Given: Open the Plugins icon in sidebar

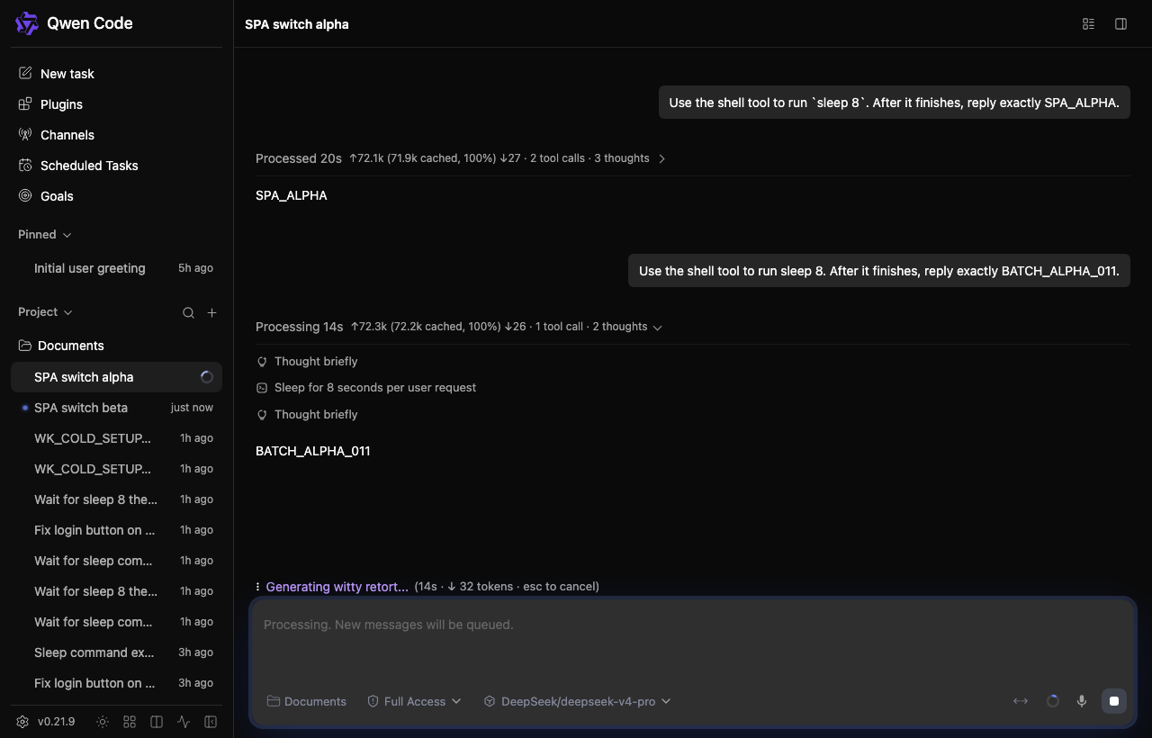Looking at the screenshot, I should point(25,103).
